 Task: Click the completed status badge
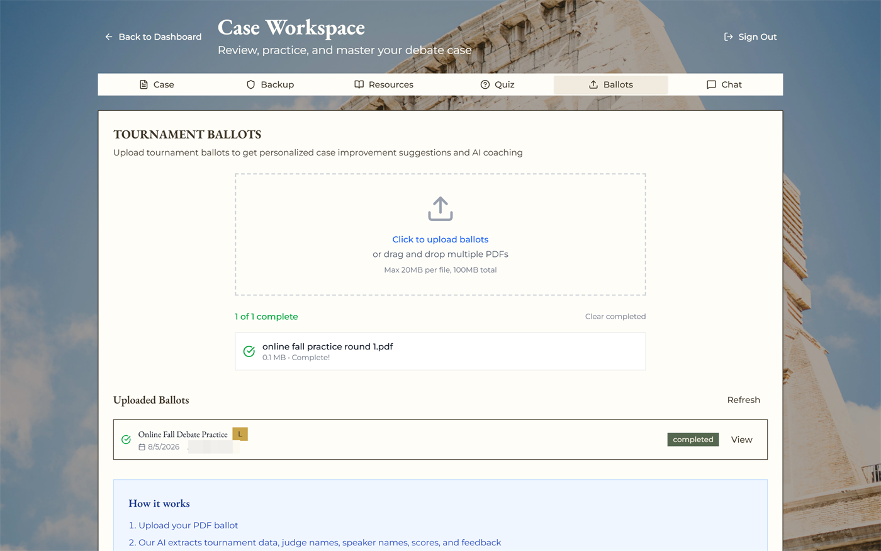693,440
